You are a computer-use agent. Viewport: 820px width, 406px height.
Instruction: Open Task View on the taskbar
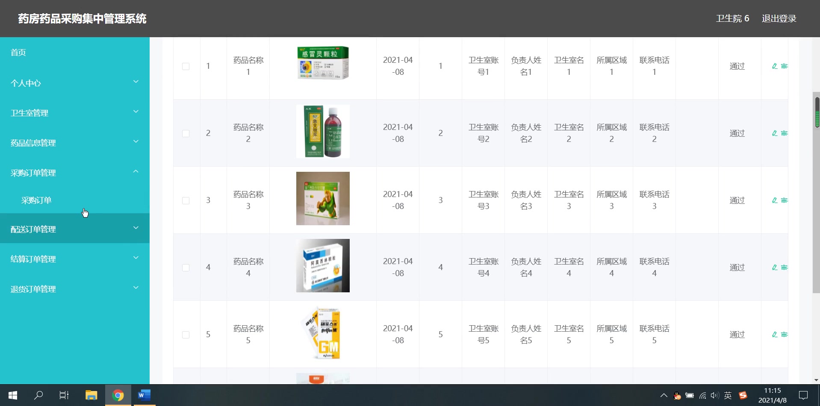(64, 395)
